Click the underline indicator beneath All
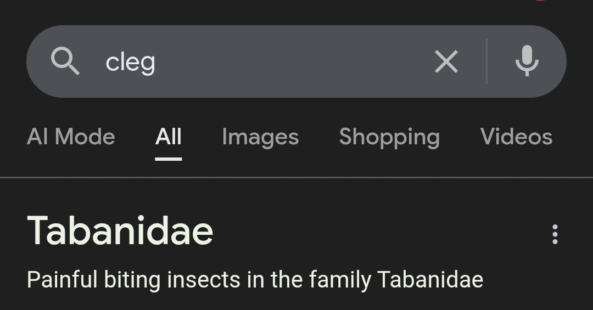Image resolution: width=593 pixels, height=310 pixels. point(168,159)
